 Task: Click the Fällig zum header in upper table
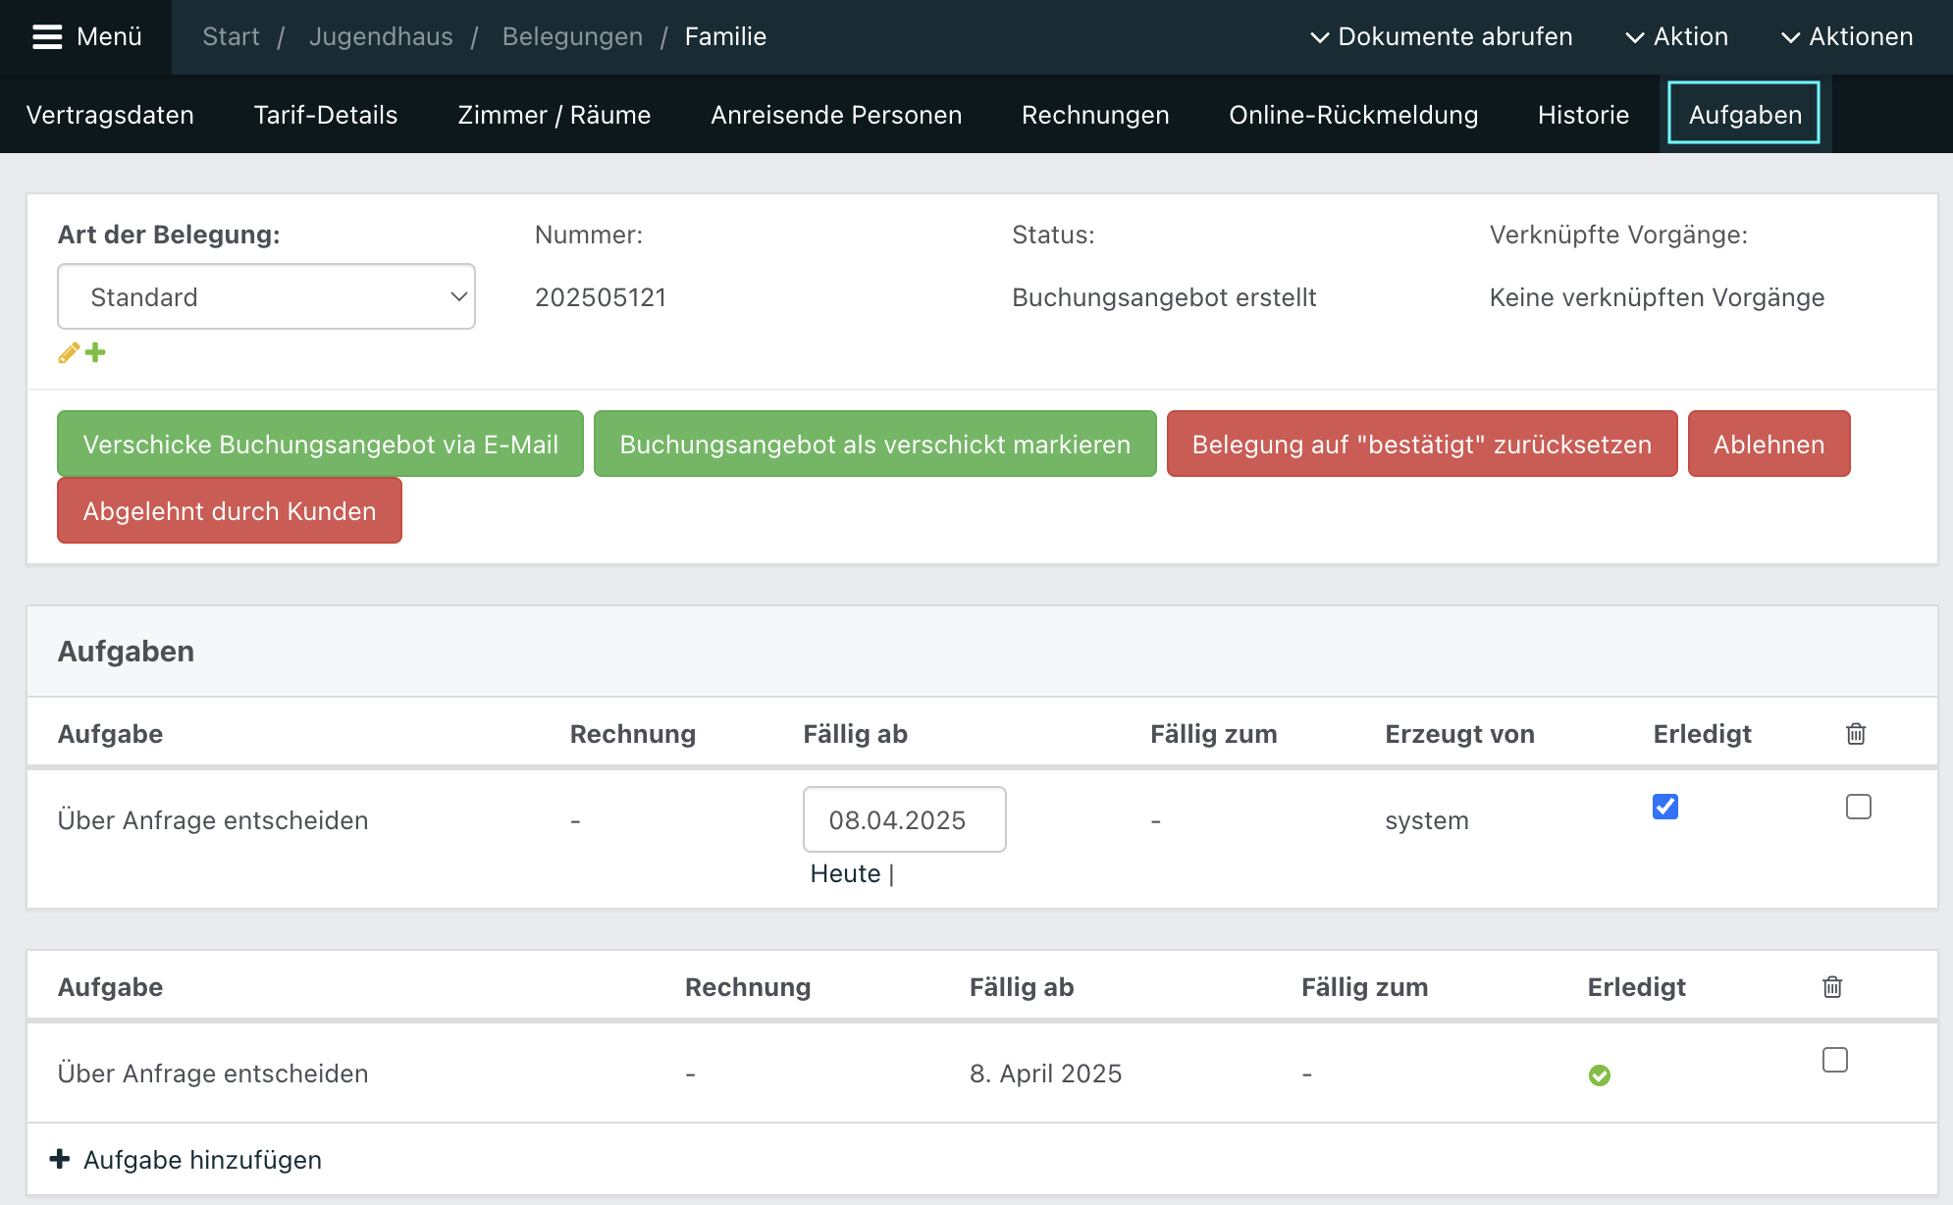[x=1214, y=734]
